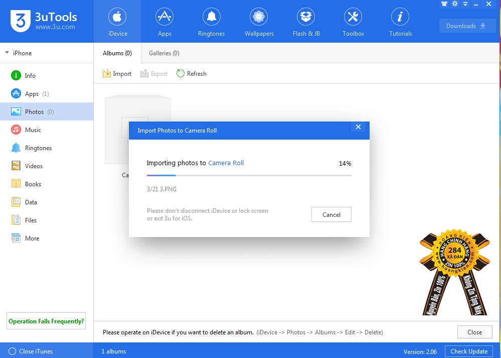Open the title bar dropdown menu arrow

[x=465, y=4]
